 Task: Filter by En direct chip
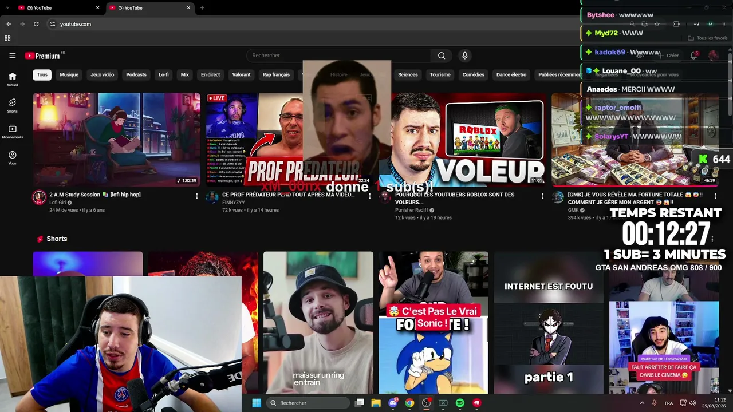pyautogui.click(x=210, y=74)
